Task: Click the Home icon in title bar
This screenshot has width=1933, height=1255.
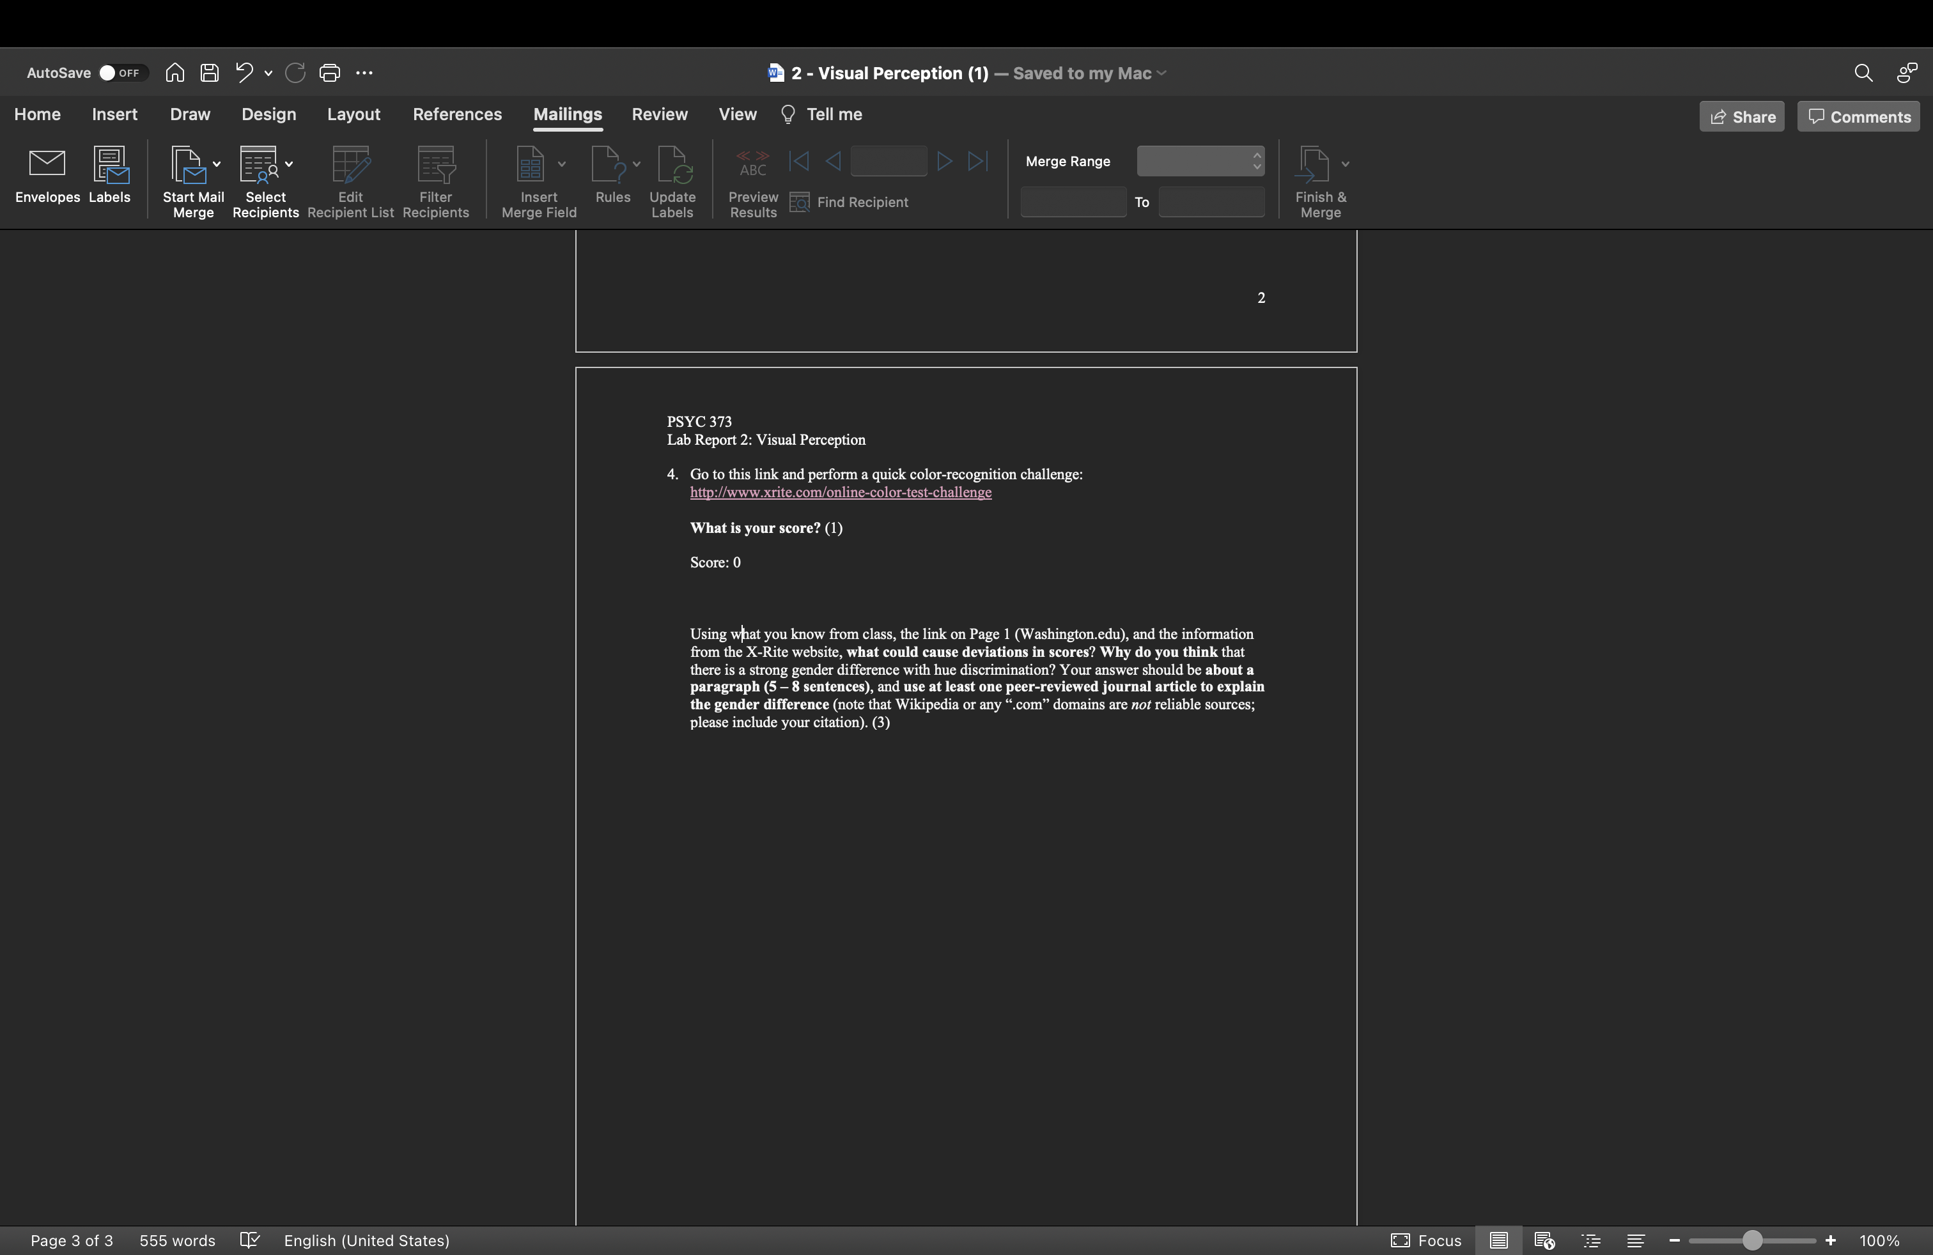Action: tap(175, 73)
